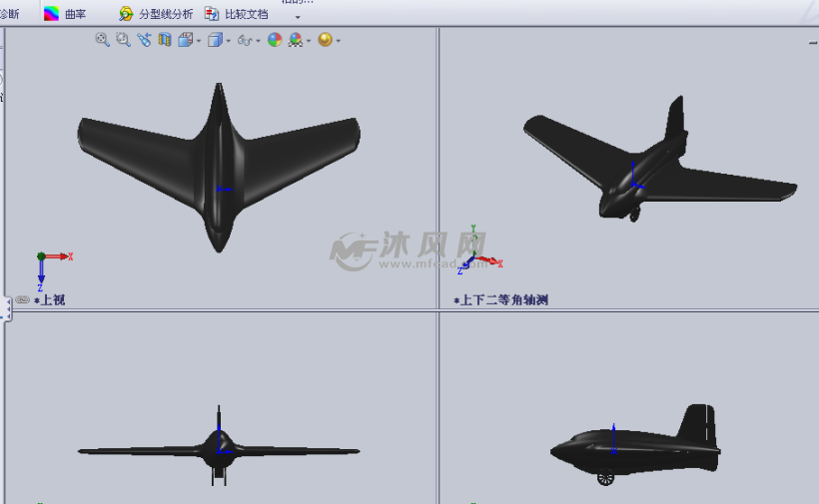Click the Hide/Show Items glasses icon

pyautogui.click(x=245, y=40)
